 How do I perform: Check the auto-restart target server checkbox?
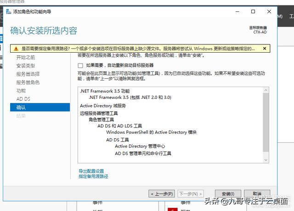coord(80,65)
